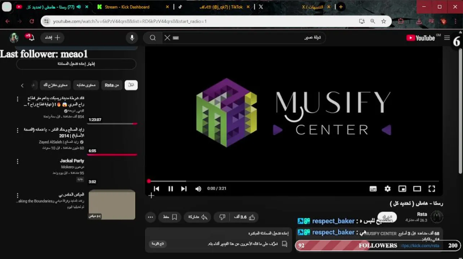Clear the search box with the X icon
Screen dimensions: 463x259
(167, 38)
